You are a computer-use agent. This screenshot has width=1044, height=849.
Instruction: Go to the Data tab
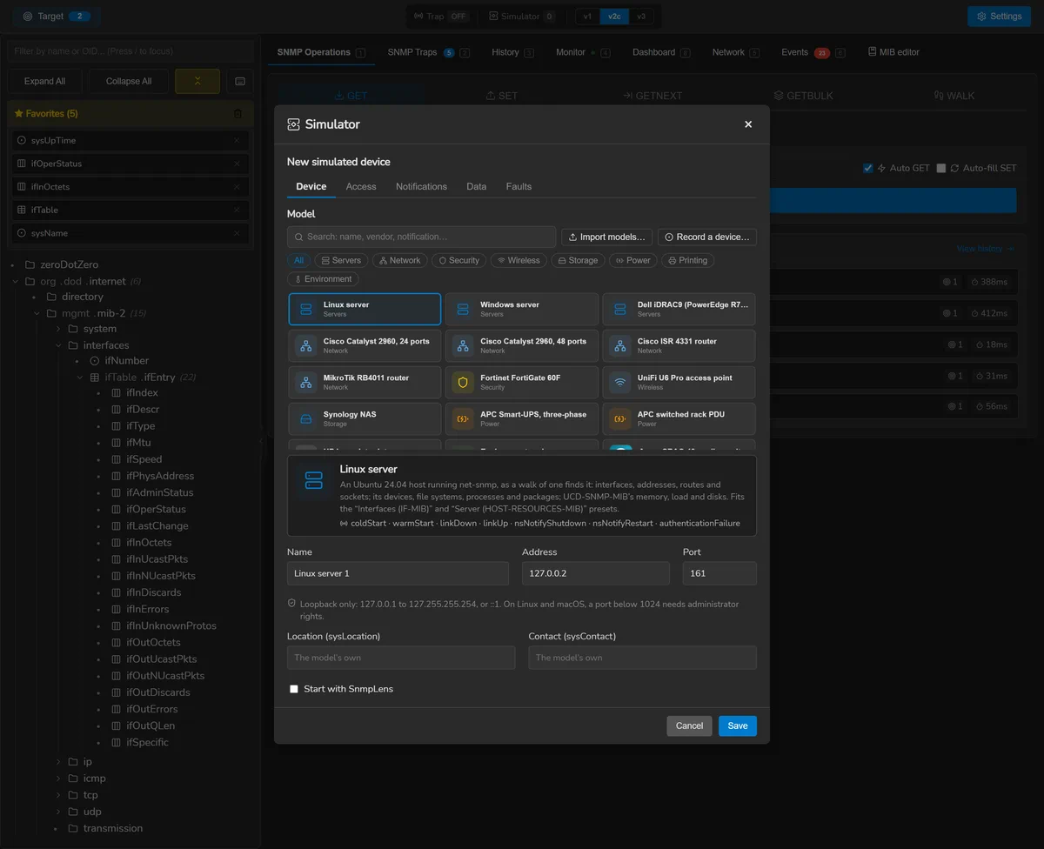point(476,186)
